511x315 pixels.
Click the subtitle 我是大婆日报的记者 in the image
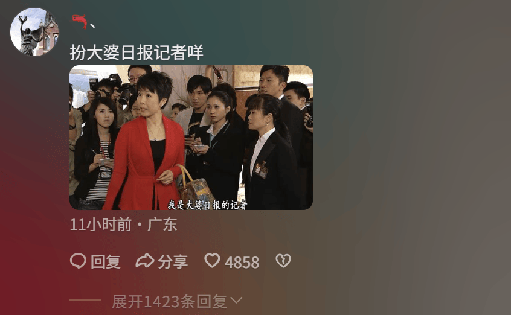point(207,205)
